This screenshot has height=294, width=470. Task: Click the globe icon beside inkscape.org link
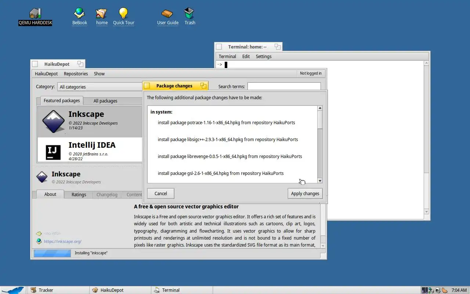tap(39, 241)
